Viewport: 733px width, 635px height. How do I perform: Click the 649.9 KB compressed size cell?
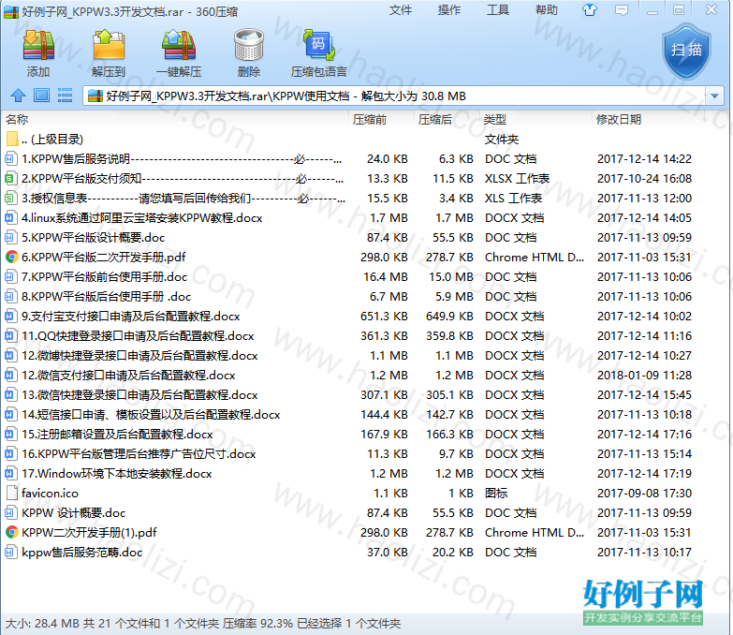[x=449, y=317]
